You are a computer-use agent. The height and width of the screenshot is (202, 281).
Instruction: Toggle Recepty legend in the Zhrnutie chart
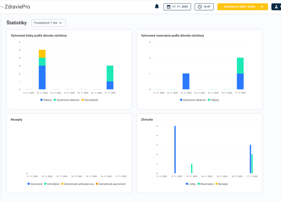(221, 184)
